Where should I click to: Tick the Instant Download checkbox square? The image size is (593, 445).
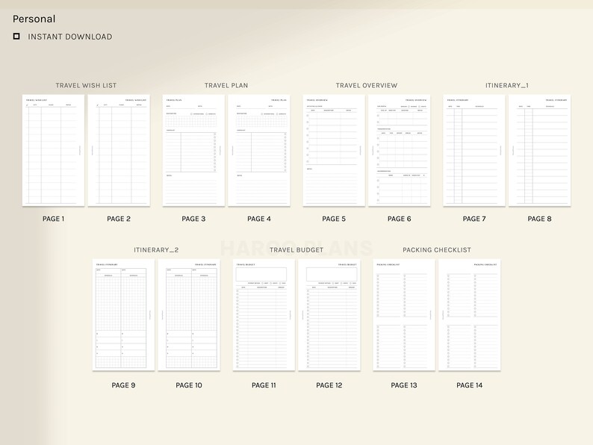(16, 37)
